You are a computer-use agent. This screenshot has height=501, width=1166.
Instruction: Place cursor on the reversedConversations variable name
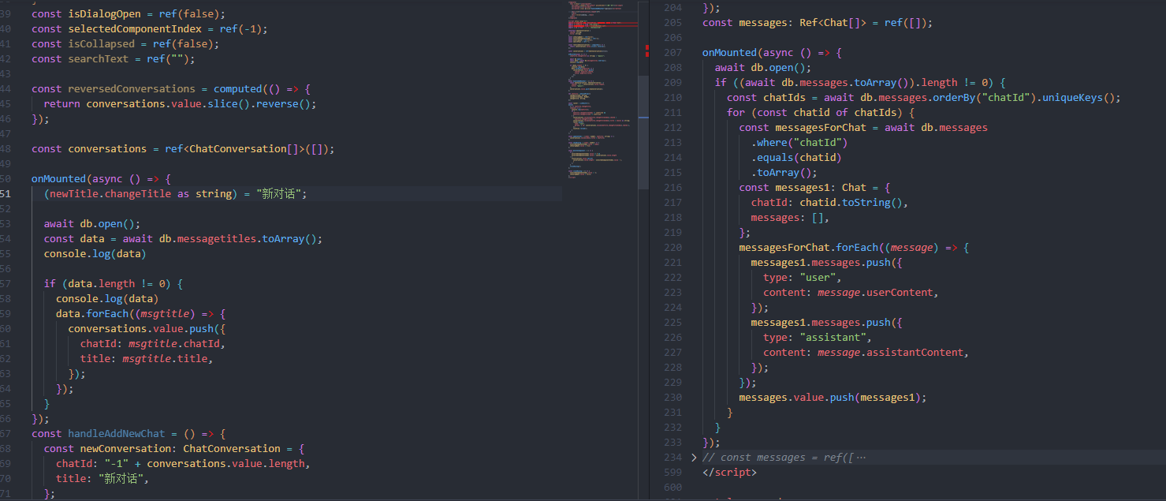coord(131,89)
